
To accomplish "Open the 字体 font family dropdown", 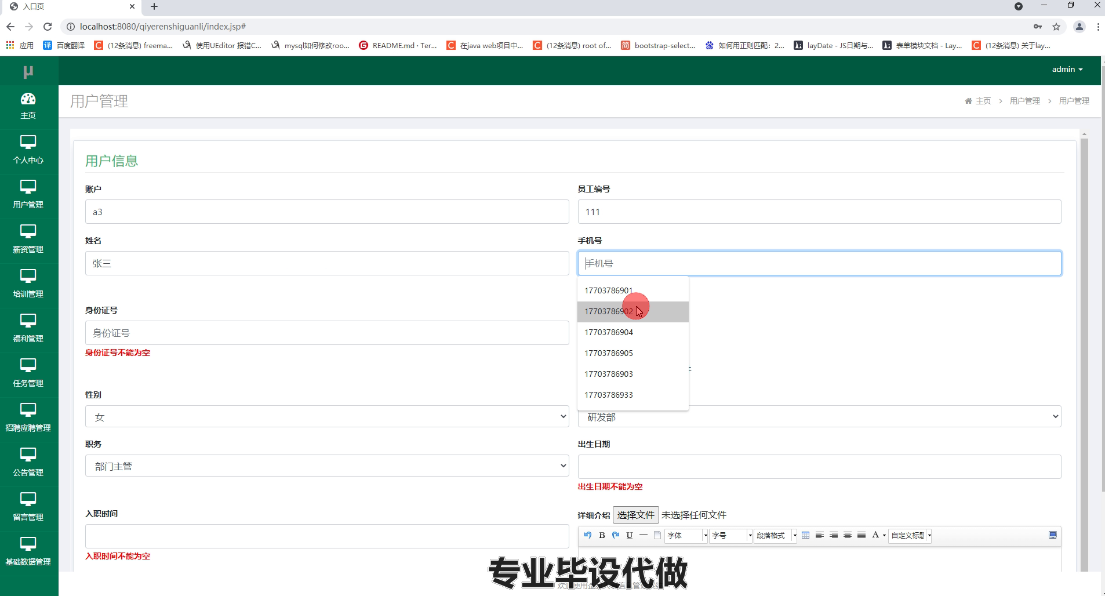I will 686,535.
